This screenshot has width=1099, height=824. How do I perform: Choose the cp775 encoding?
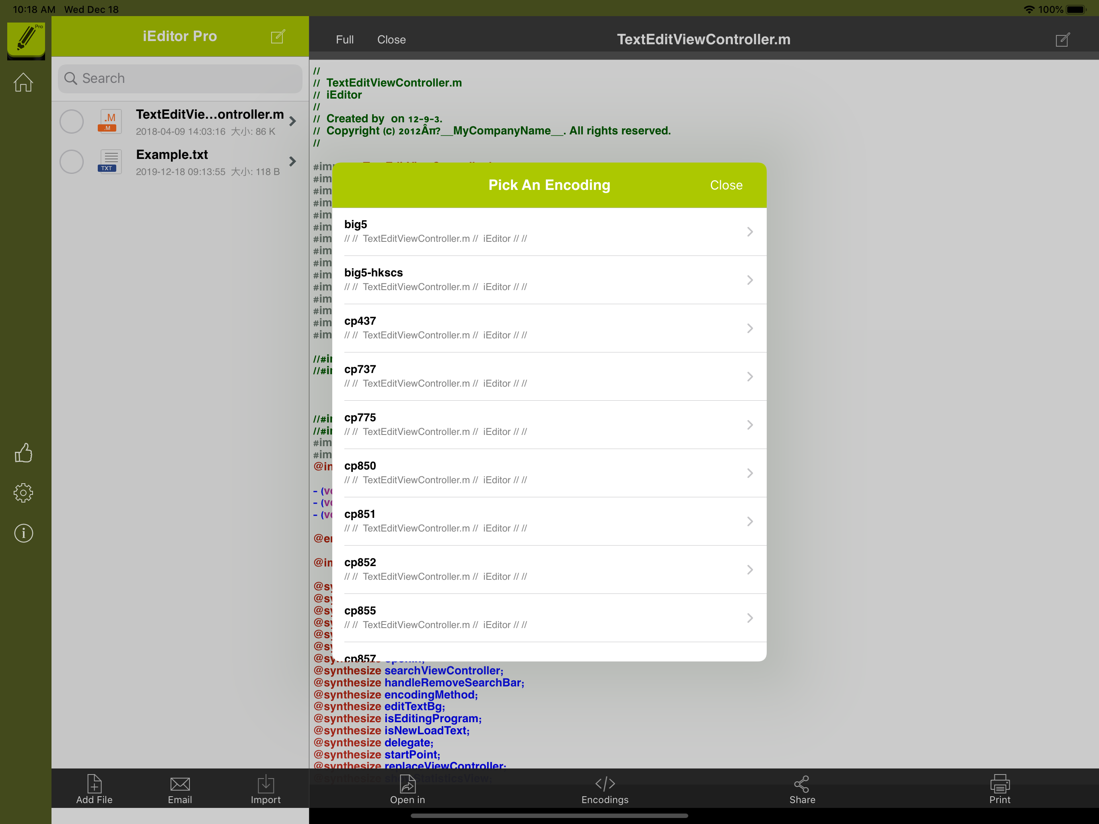click(549, 424)
